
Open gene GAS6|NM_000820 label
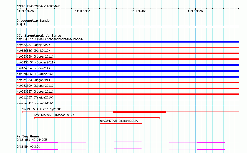(28, 147)
